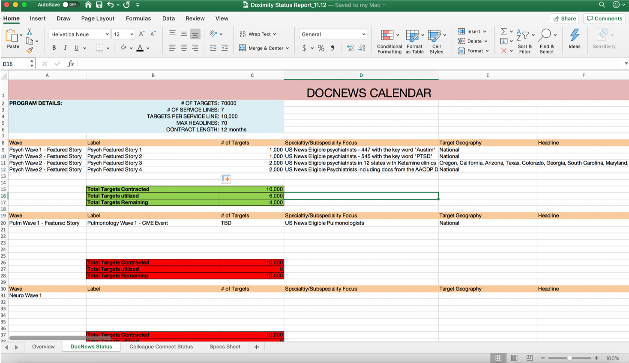Increase the font size

142,34
